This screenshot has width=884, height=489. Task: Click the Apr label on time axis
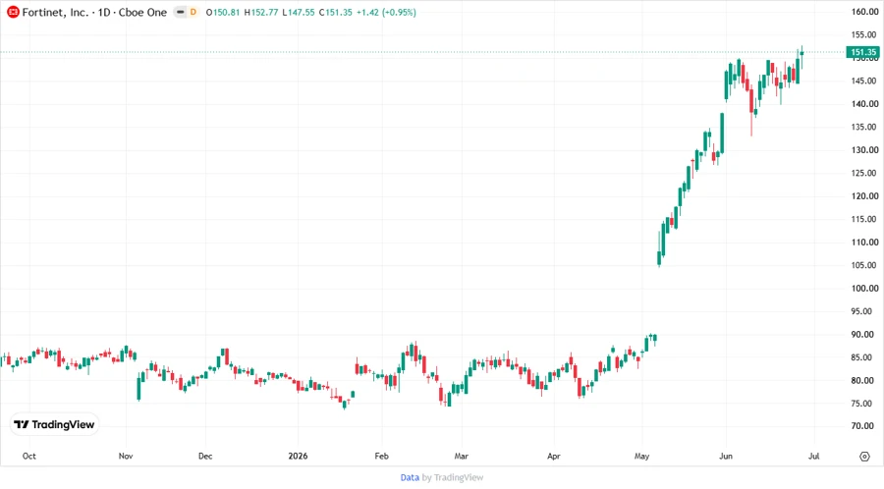point(554,457)
